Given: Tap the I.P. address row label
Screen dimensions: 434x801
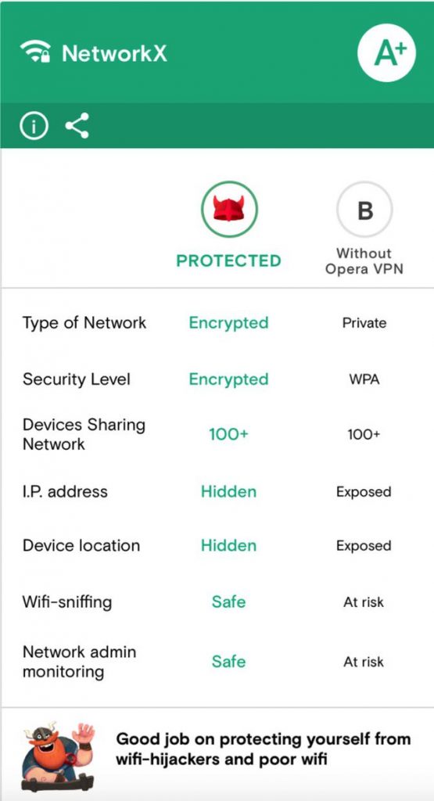Looking at the screenshot, I should click(x=66, y=491).
